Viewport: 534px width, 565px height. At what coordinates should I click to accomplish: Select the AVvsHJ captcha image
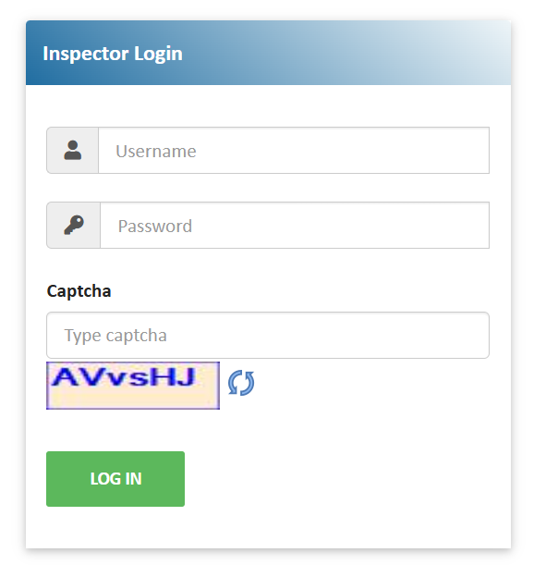pyautogui.click(x=133, y=386)
